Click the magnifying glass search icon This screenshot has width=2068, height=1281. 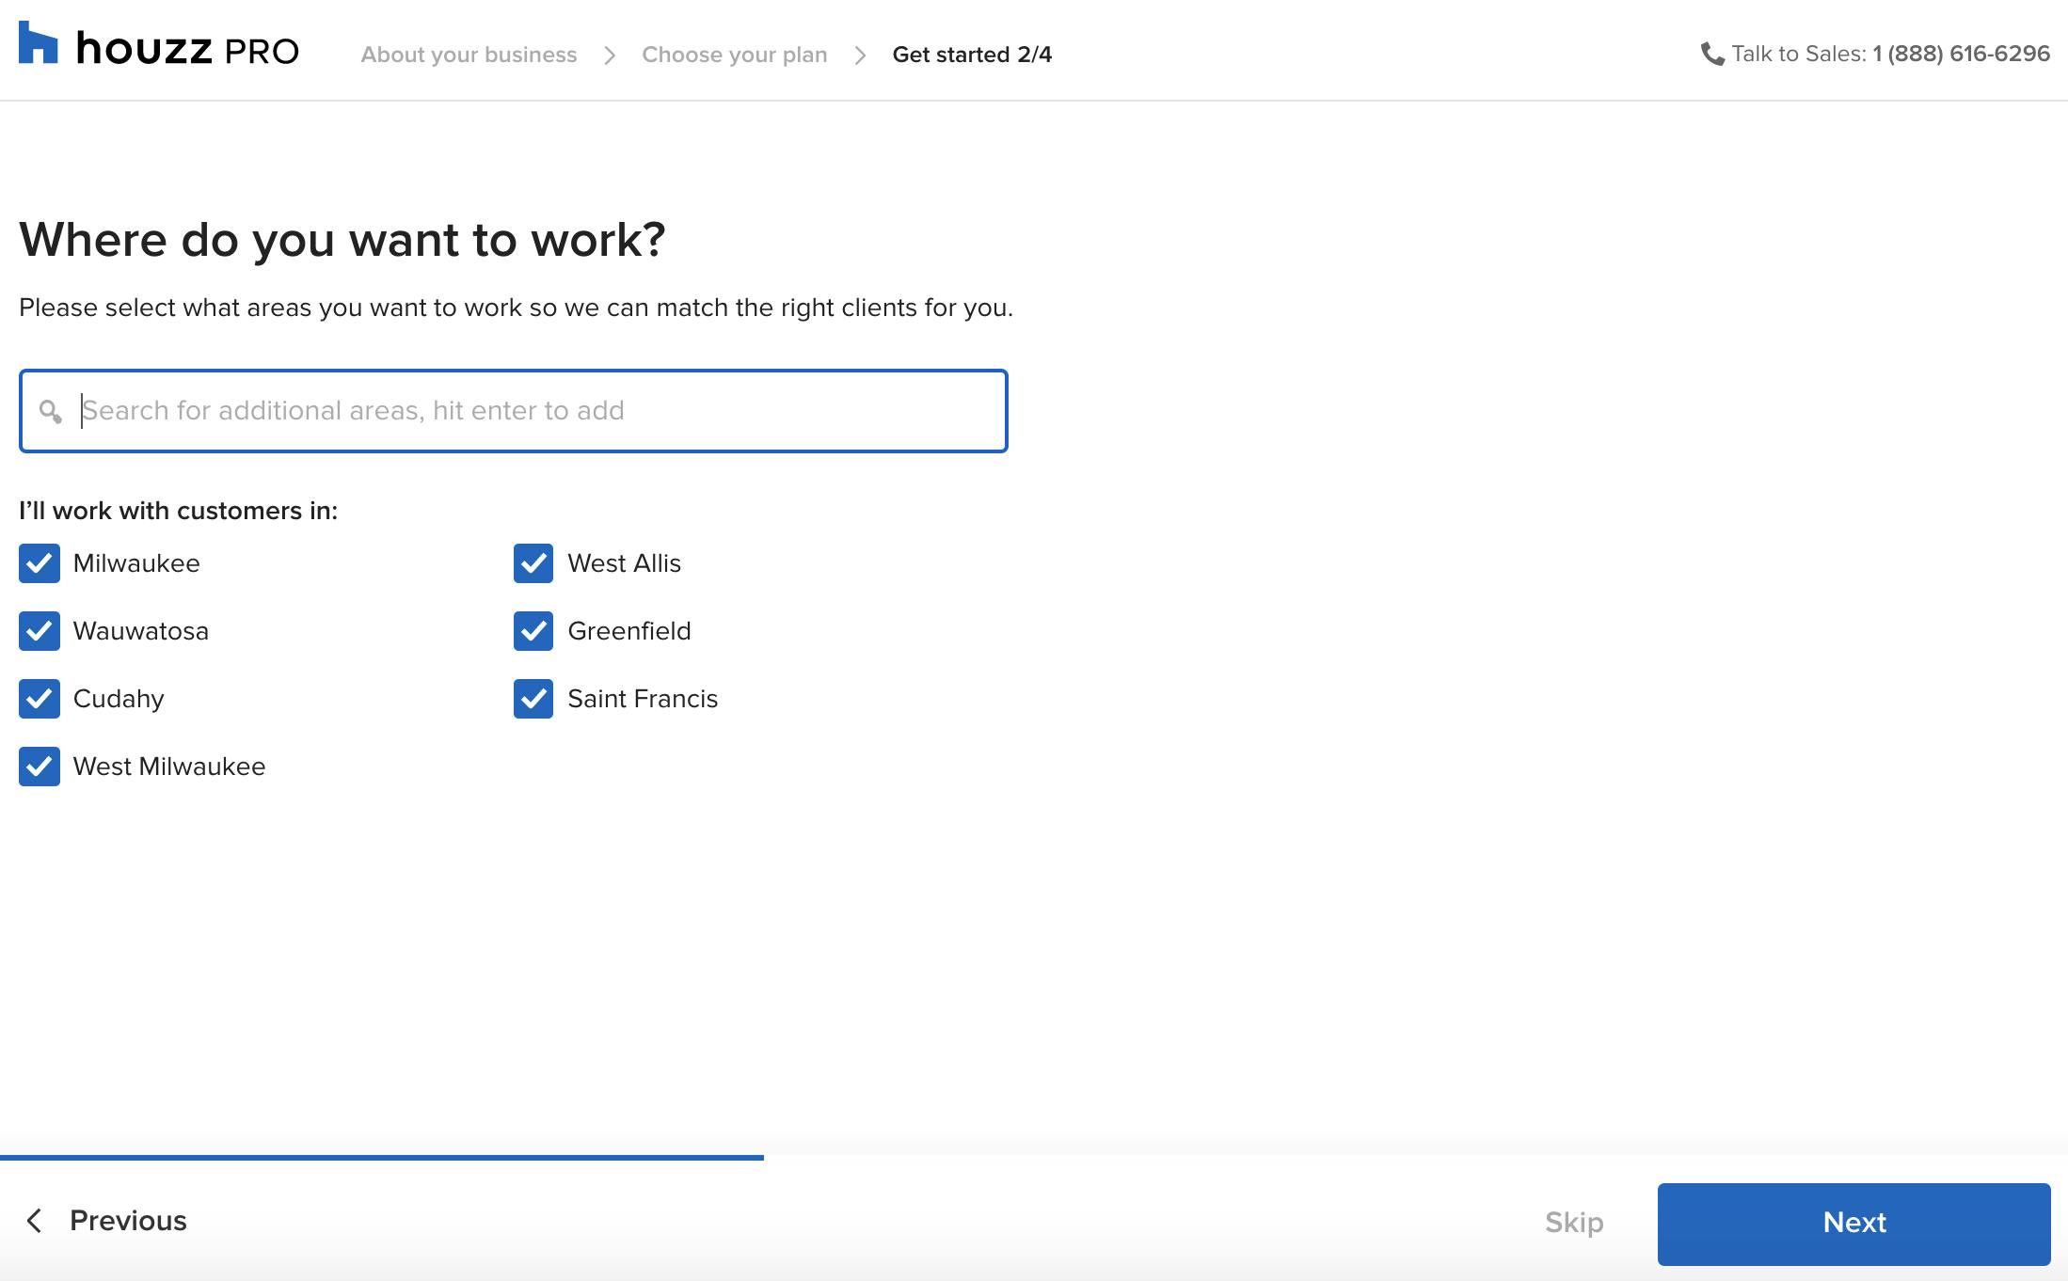[52, 411]
